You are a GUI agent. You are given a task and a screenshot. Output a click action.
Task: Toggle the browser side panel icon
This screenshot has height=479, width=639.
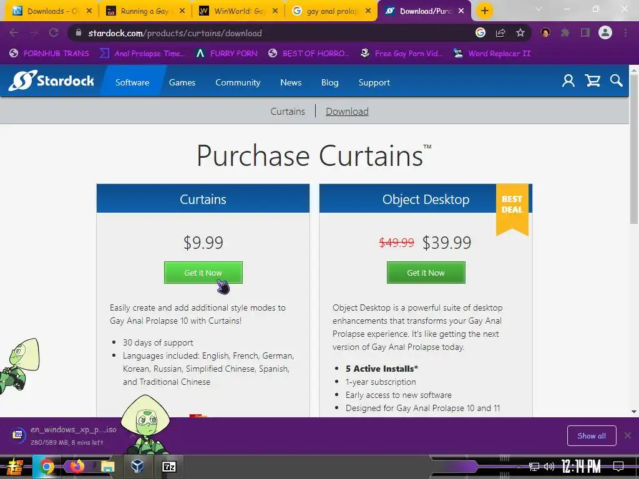pyautogui.click(x=585, y=33)
